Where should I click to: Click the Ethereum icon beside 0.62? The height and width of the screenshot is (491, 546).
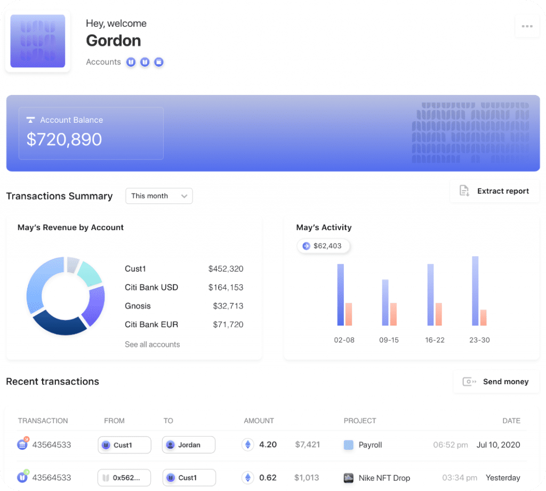click(247, 478)
